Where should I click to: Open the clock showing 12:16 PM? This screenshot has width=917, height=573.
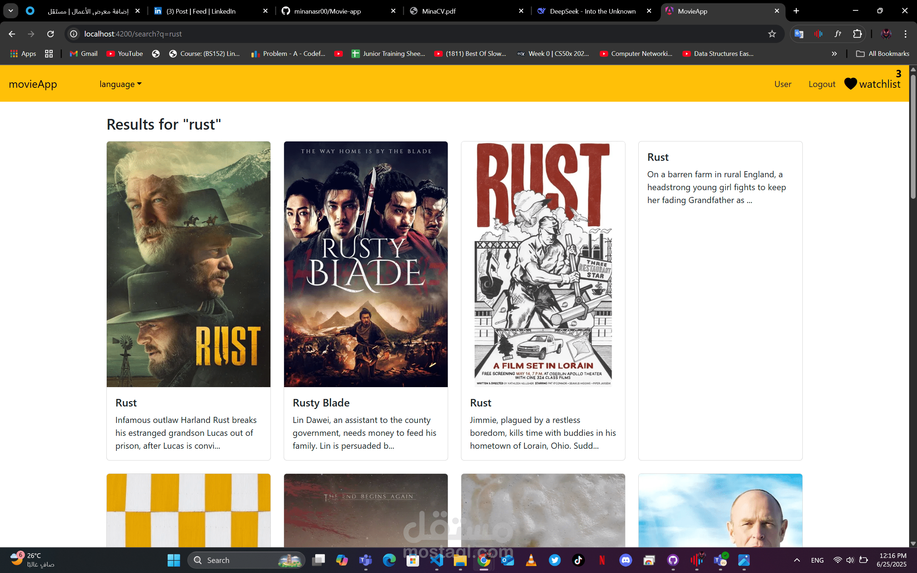(x=892, y=560)
